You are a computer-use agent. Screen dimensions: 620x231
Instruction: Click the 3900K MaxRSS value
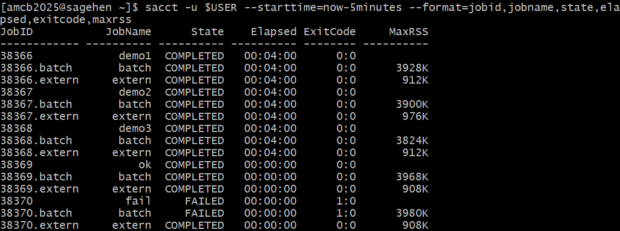pos(412,105)
